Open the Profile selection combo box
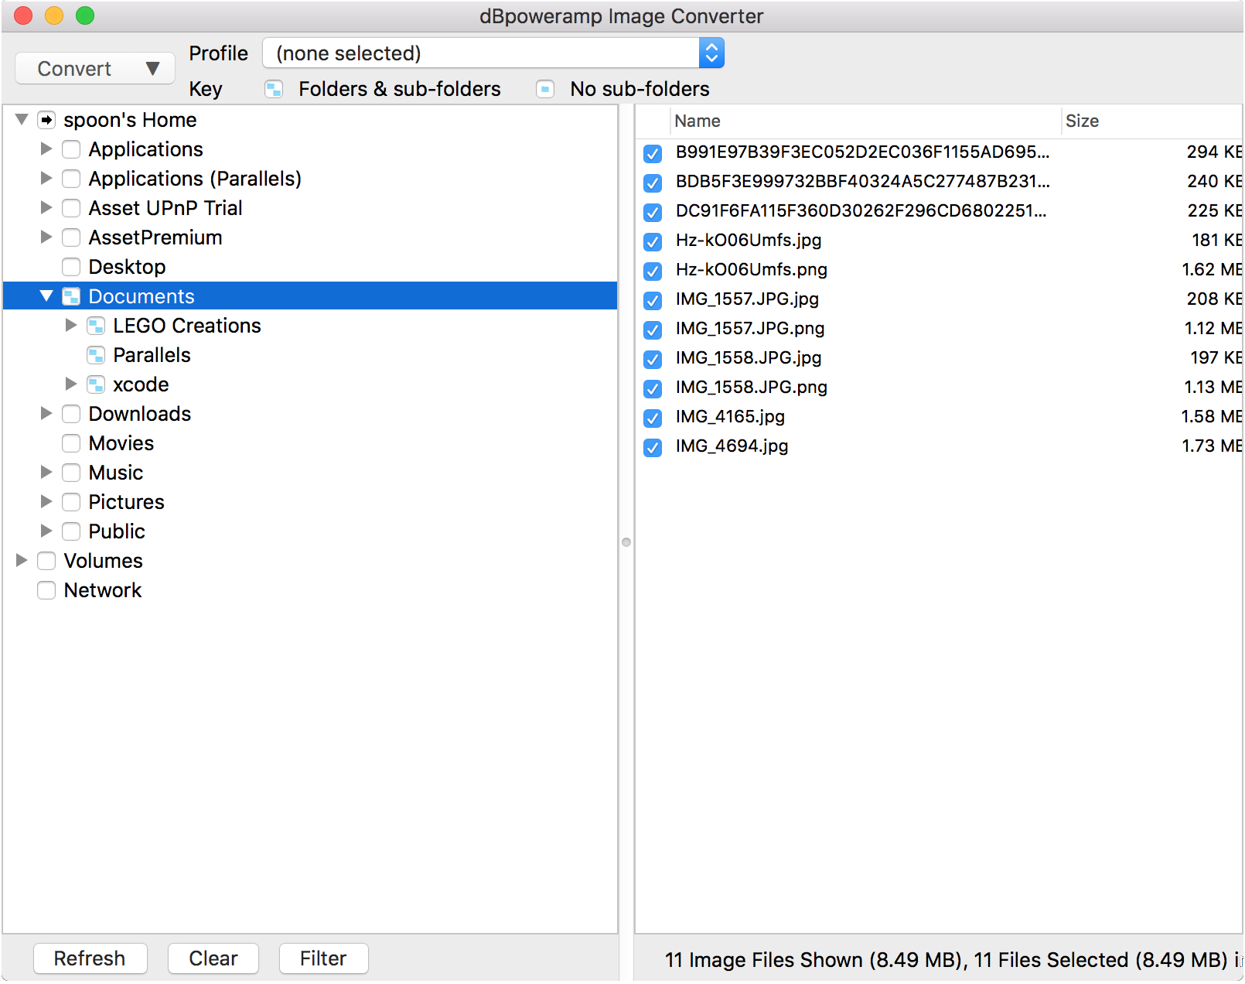This screenshot has width=1245, height=984. point(493,53)
